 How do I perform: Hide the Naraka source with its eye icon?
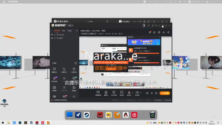coord(52,34)
